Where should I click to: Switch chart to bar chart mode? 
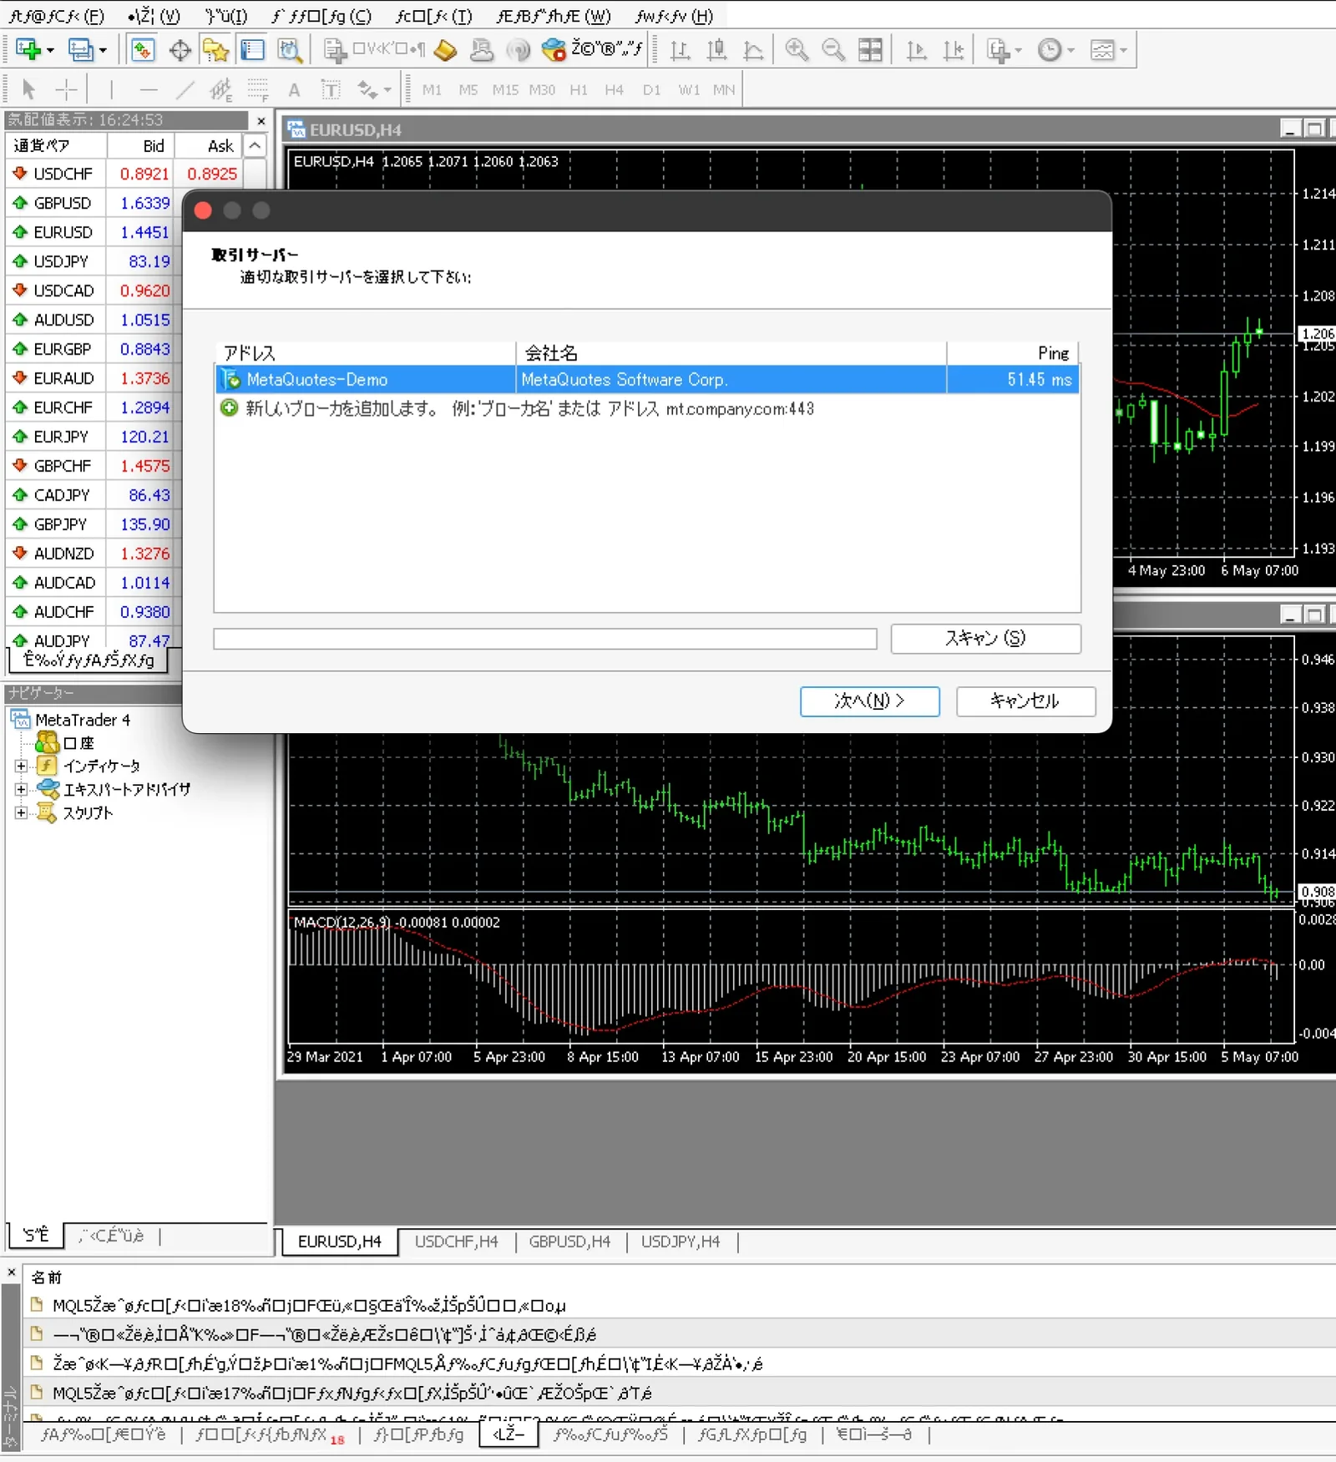680,50
